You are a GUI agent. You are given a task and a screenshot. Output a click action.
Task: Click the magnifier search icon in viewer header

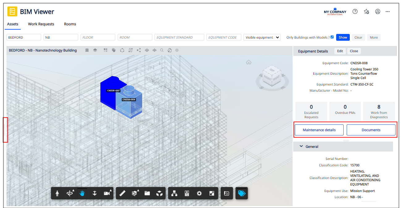tap(162, 50)
